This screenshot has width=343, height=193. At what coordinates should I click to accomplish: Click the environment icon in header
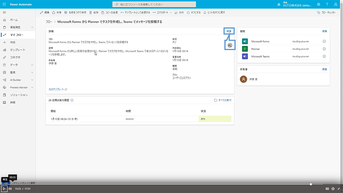point(279,4)
